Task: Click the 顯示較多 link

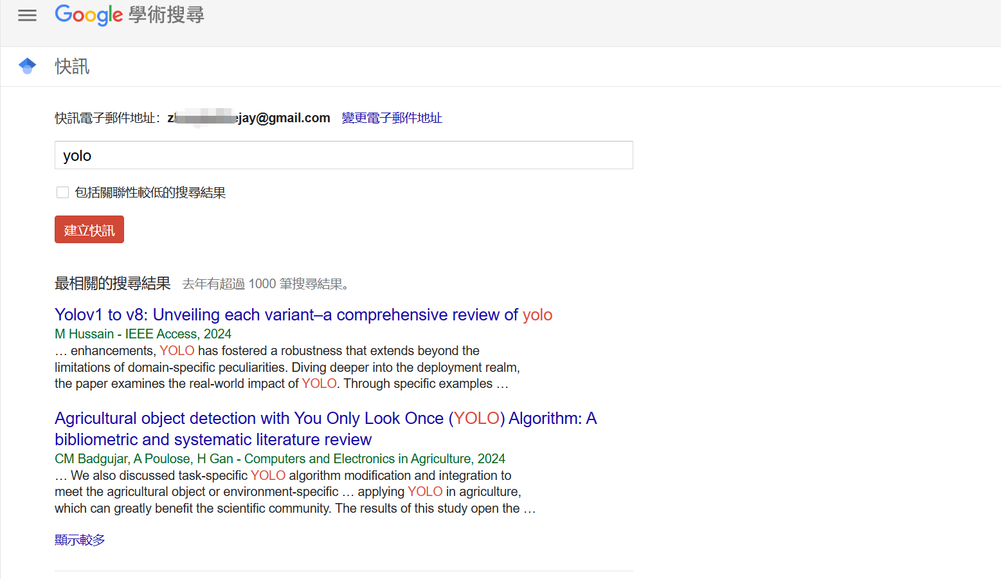Action: (80, 540)
